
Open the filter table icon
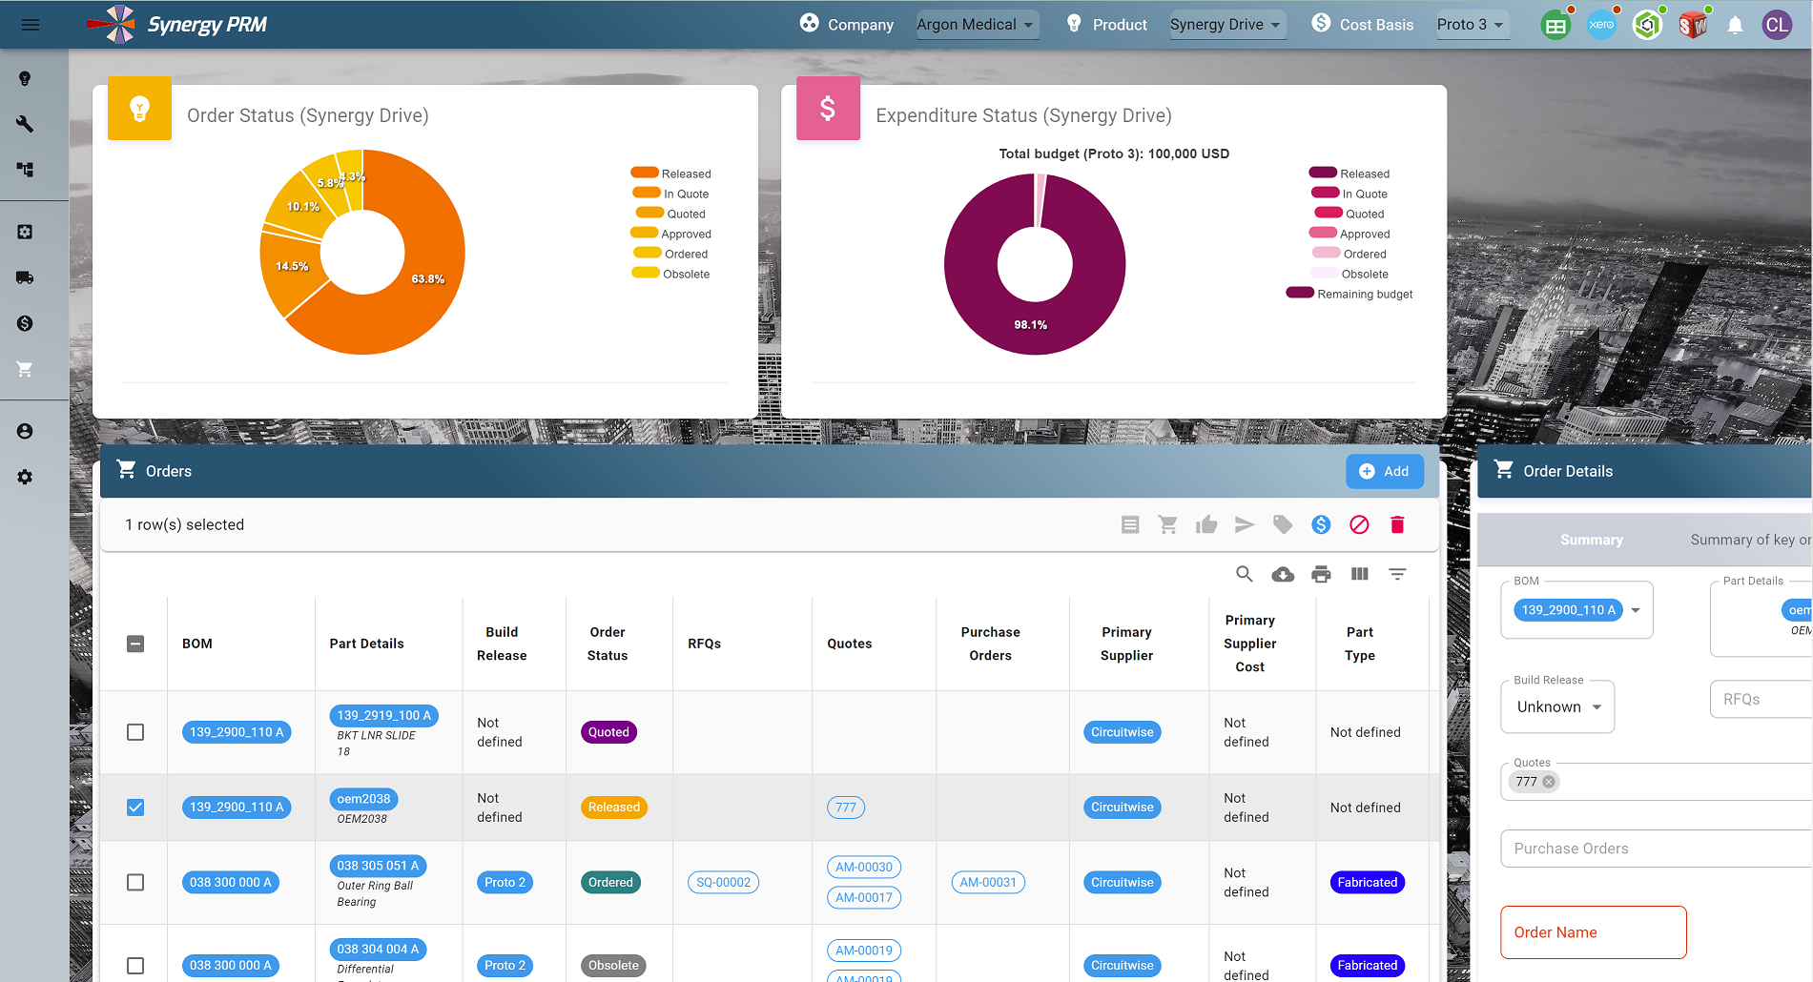(x=1397, y=574)
